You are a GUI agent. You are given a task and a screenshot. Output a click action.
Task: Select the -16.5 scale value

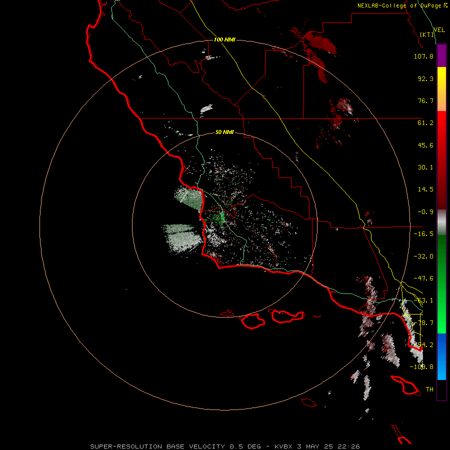[423, 234]
